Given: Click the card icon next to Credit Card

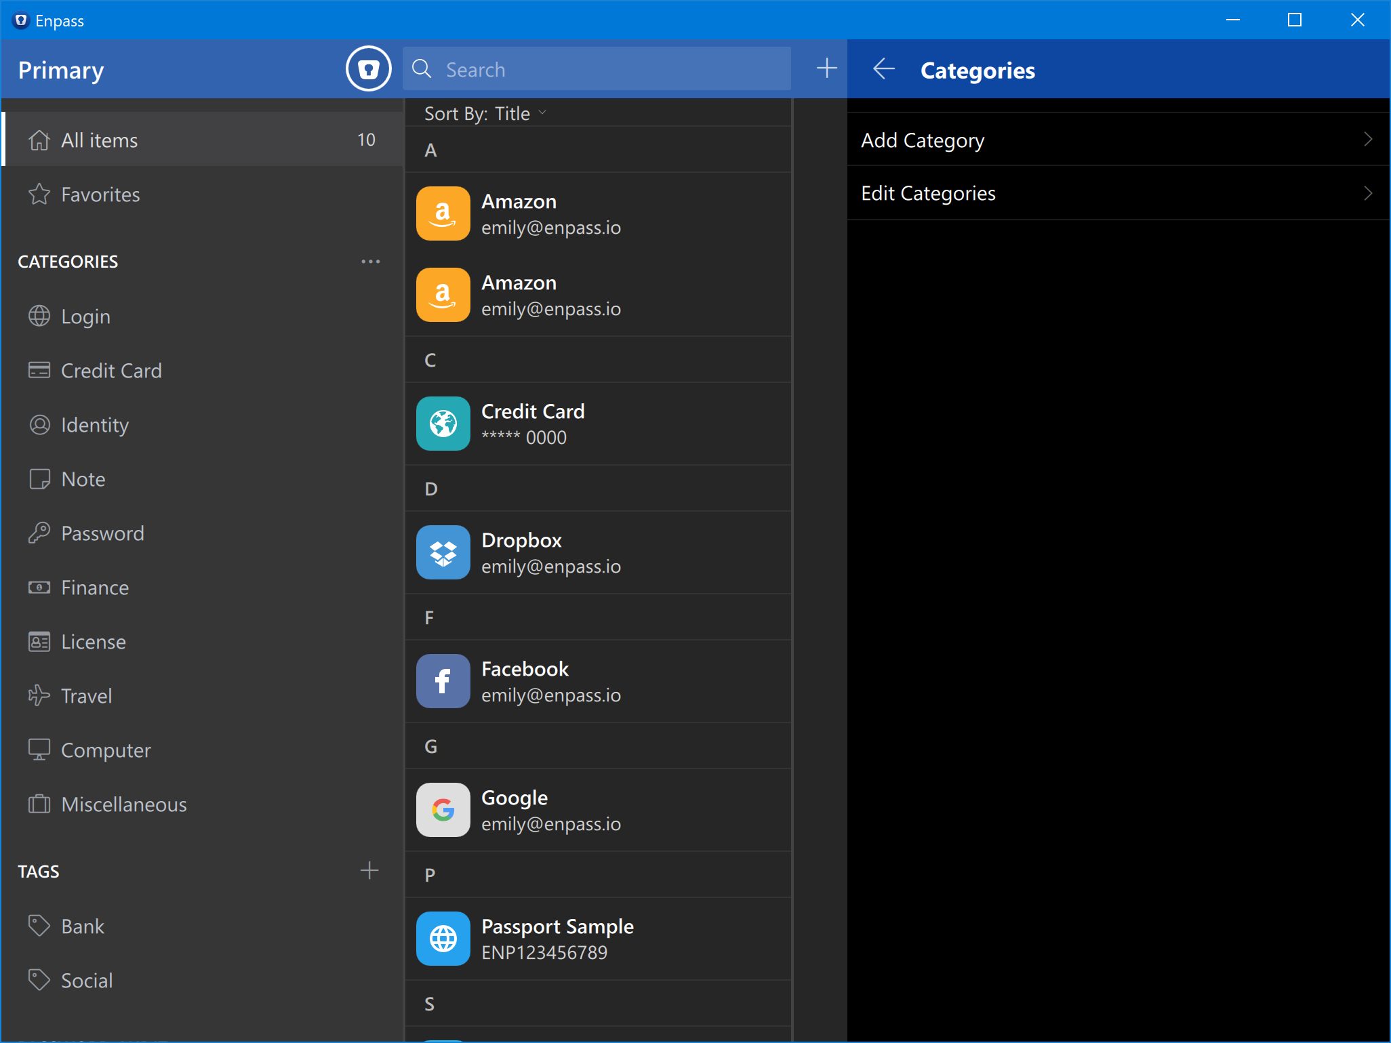Looking at the screenshot, I should (x=39, y=370).
